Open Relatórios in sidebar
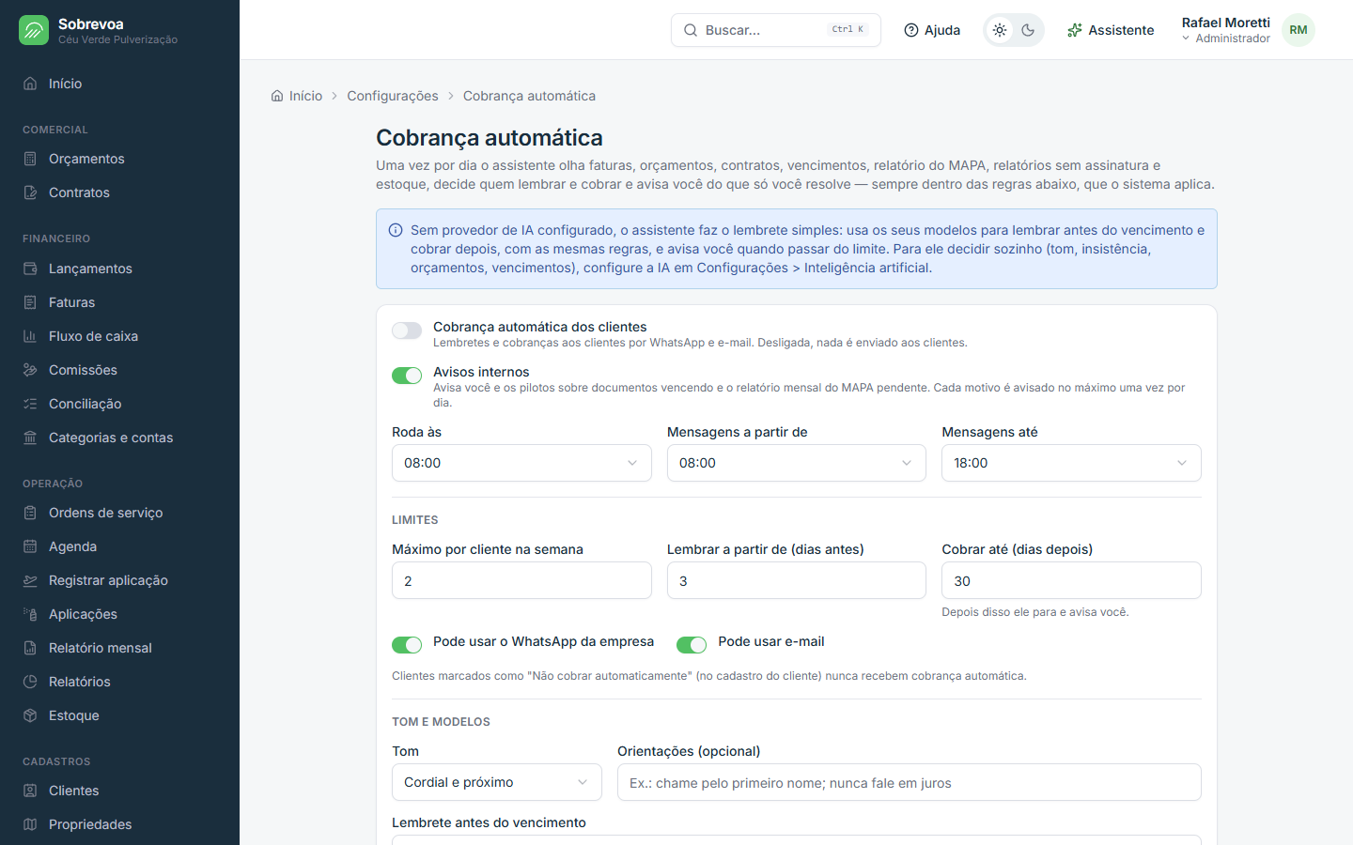Screen dimensions: 1353x845 coord(119,682)
